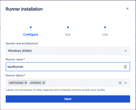Remove the windows label

(44, 83)
